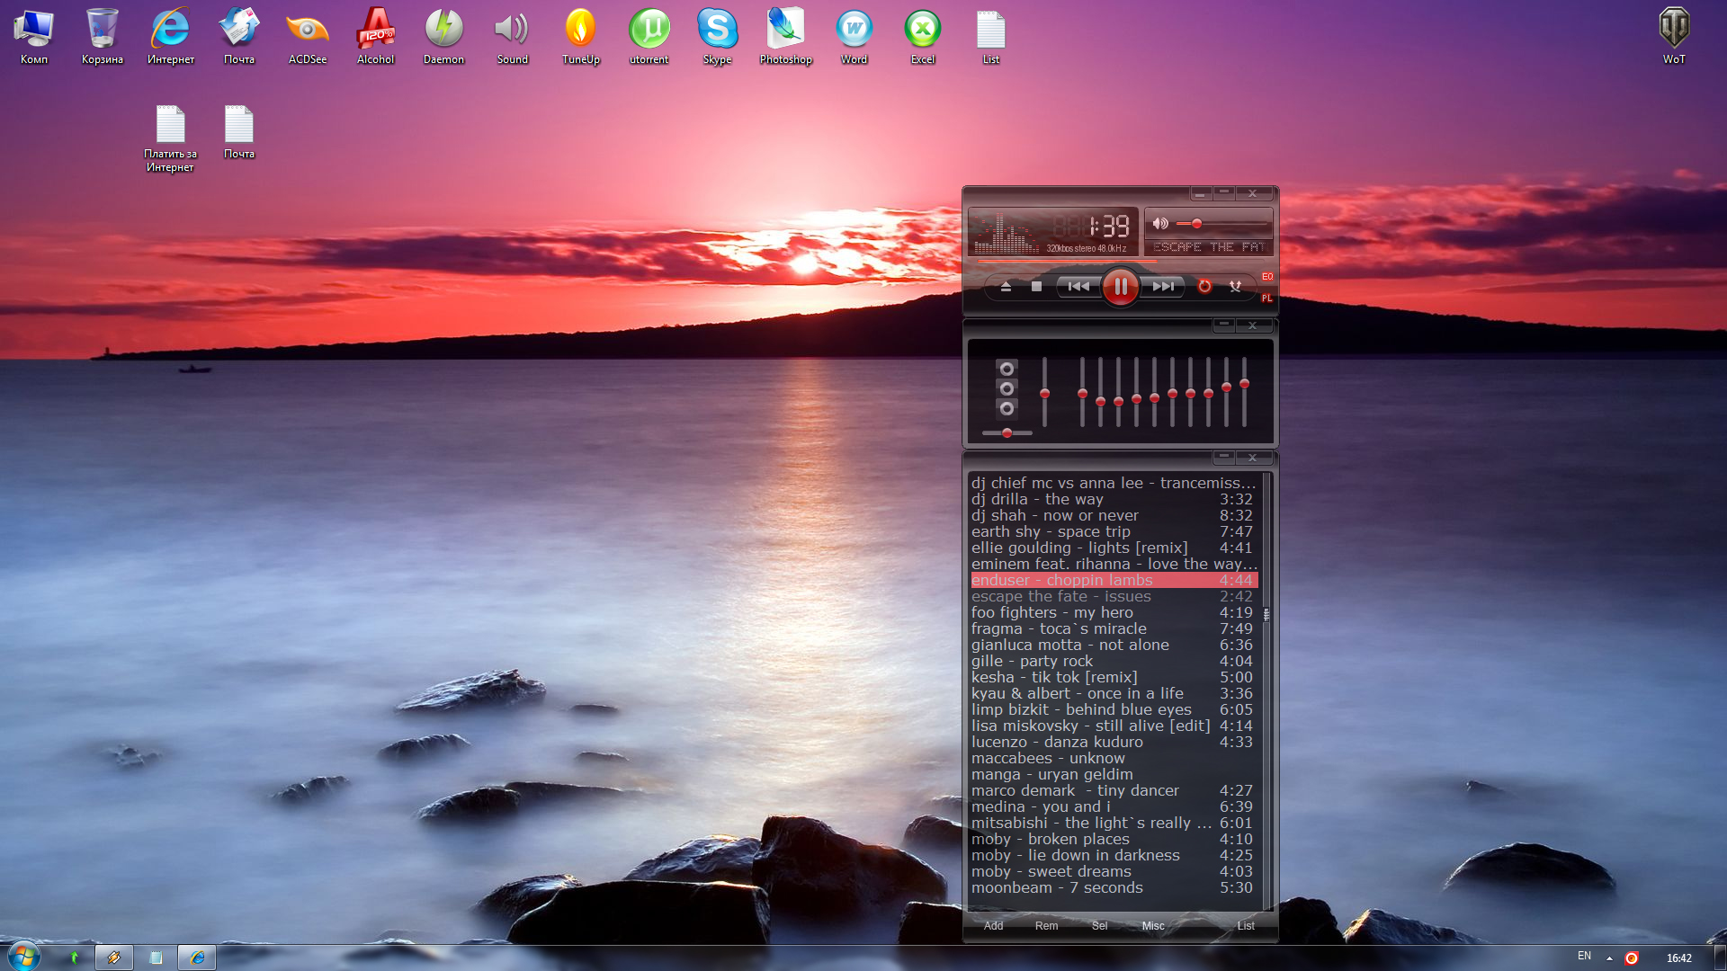Viewport: 1727px width, 971px height.
Task: Open the Windows Start orb
Action: (24, 956)
